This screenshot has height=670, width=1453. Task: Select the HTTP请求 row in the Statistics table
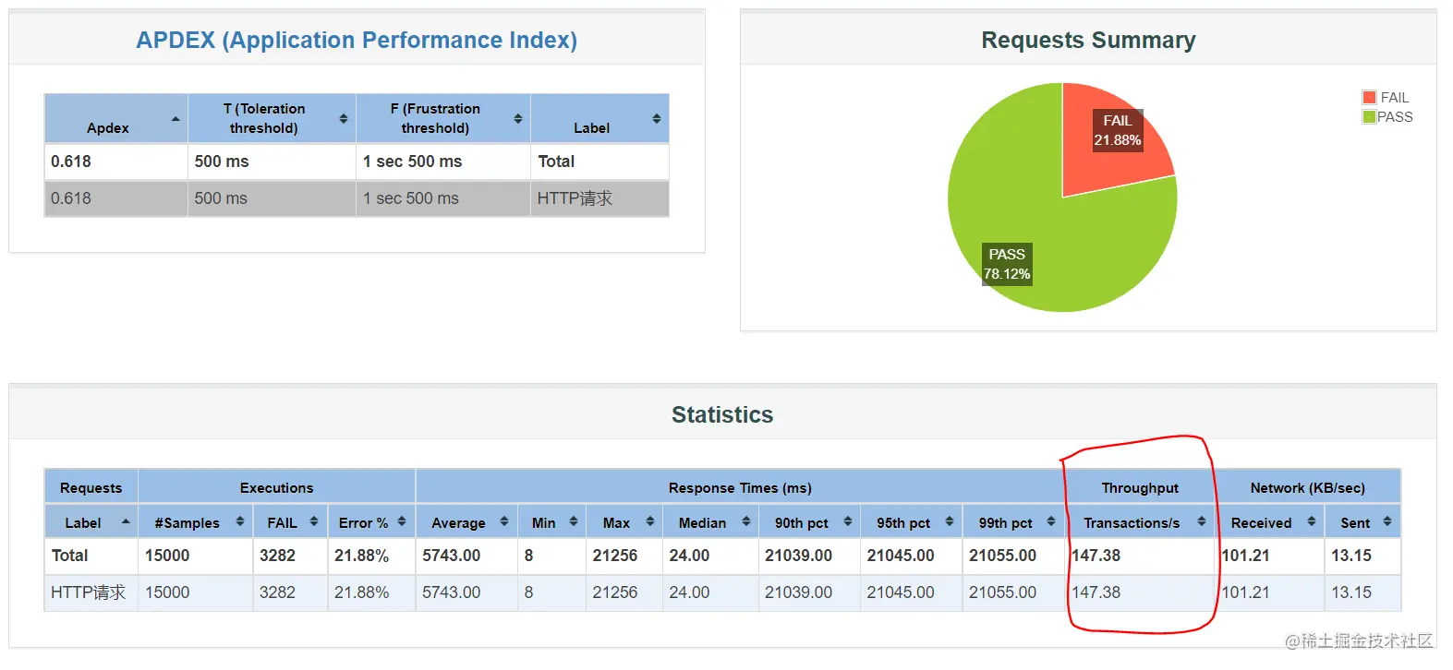(x=722, y=592)
